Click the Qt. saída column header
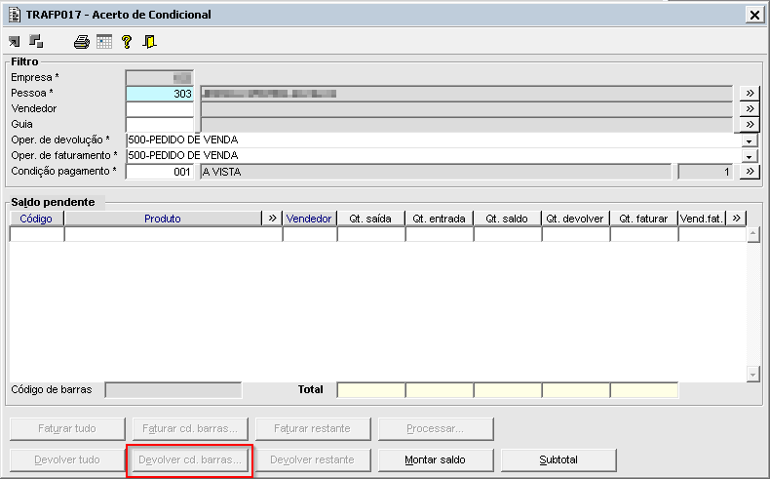 point(370,219)
